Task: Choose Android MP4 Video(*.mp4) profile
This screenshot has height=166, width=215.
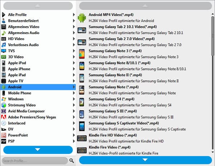Action: coord(144,18)
